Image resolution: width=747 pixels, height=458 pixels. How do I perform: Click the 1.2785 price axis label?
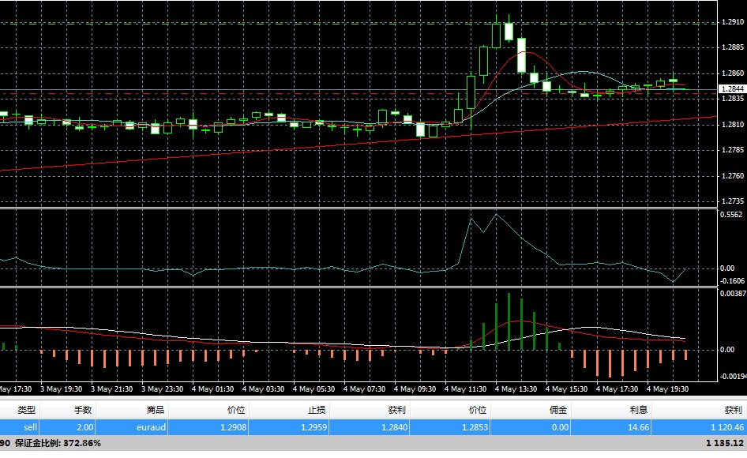(733, 150)
